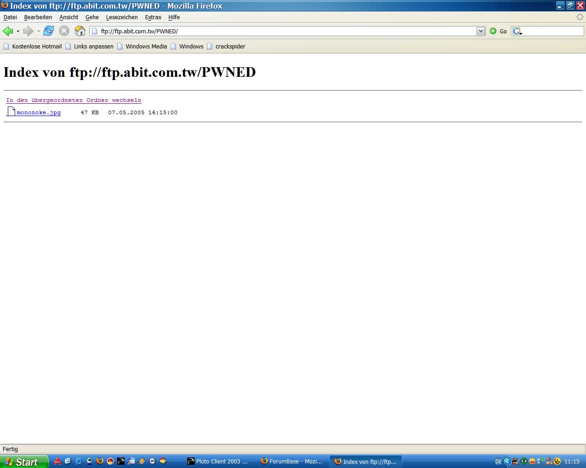
Task: Open the crackspider bookmark
Action: pyautogui.click(x=226, y=46)
